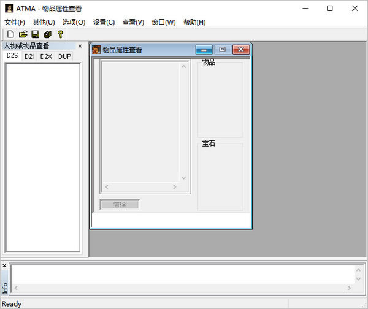Click the left arrow of the item list horizontal scrollbar
Image resolution: width=368 pixels, height=309 pixels.
point(107,187)
